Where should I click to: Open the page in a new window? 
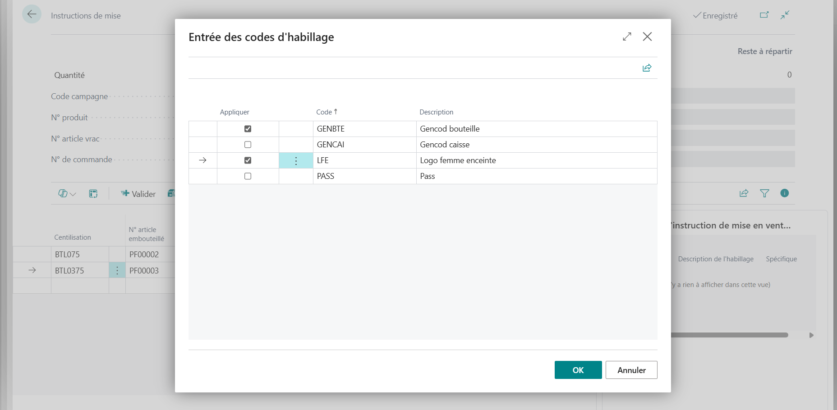click(764, 15)
